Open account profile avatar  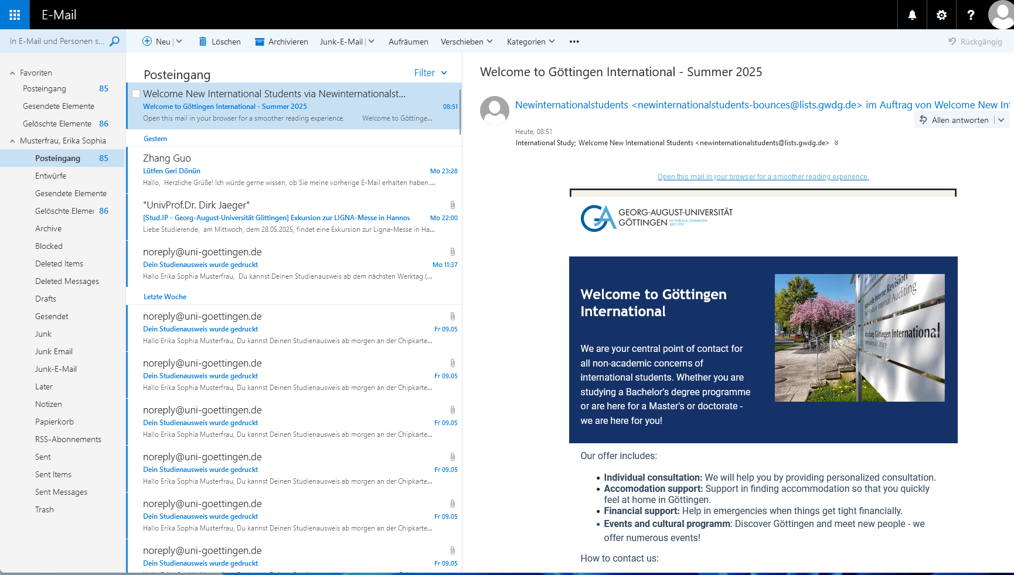[1001, 15]
